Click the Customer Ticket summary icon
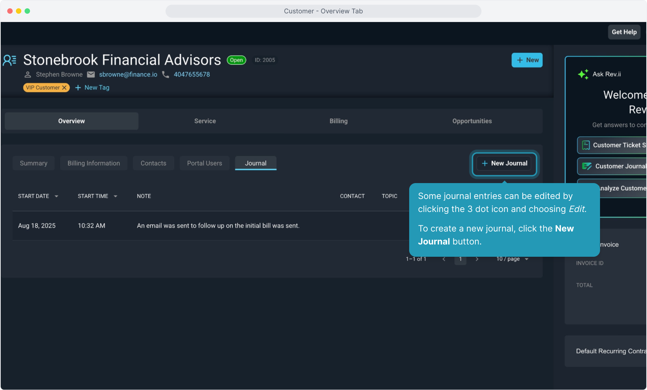This screenshot has width=647, height=390. click(586, 145)
